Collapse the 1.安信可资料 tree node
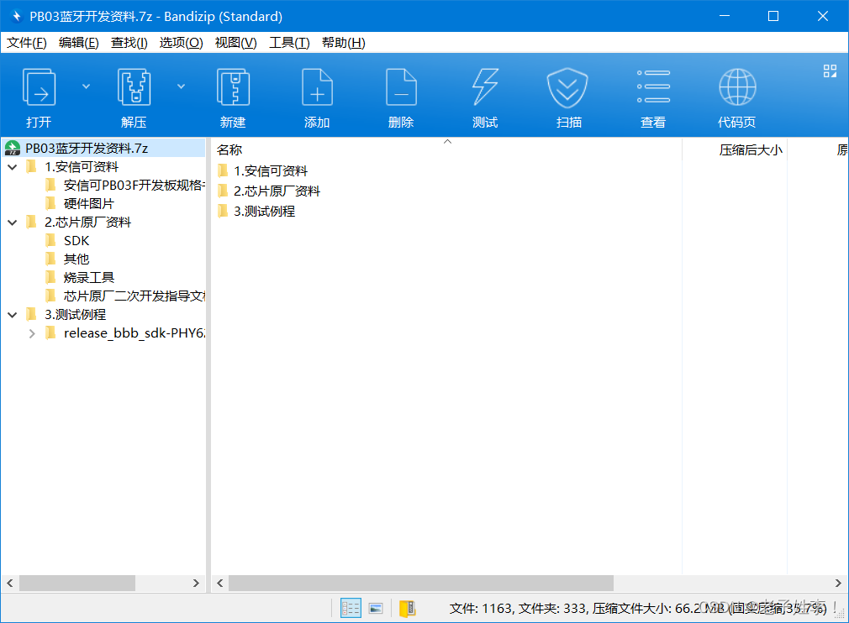 pyautogui.click(x=13, y=167)
